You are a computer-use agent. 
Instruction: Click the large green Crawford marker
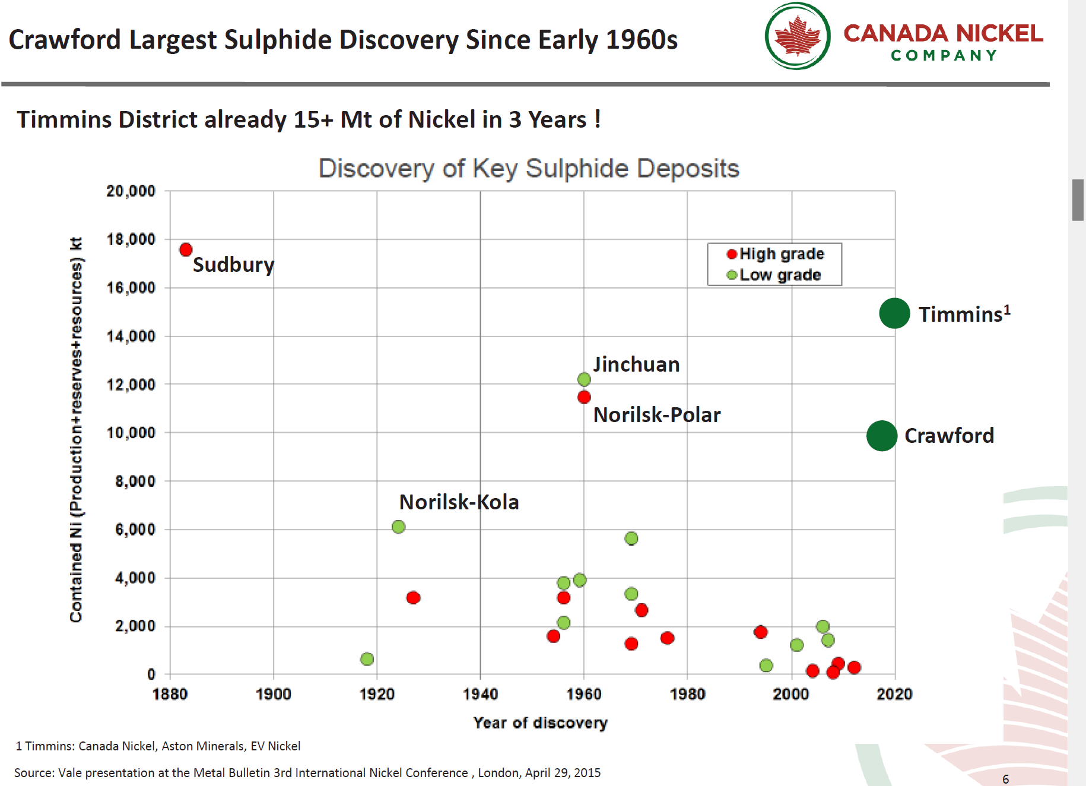(x=881, y=436)
